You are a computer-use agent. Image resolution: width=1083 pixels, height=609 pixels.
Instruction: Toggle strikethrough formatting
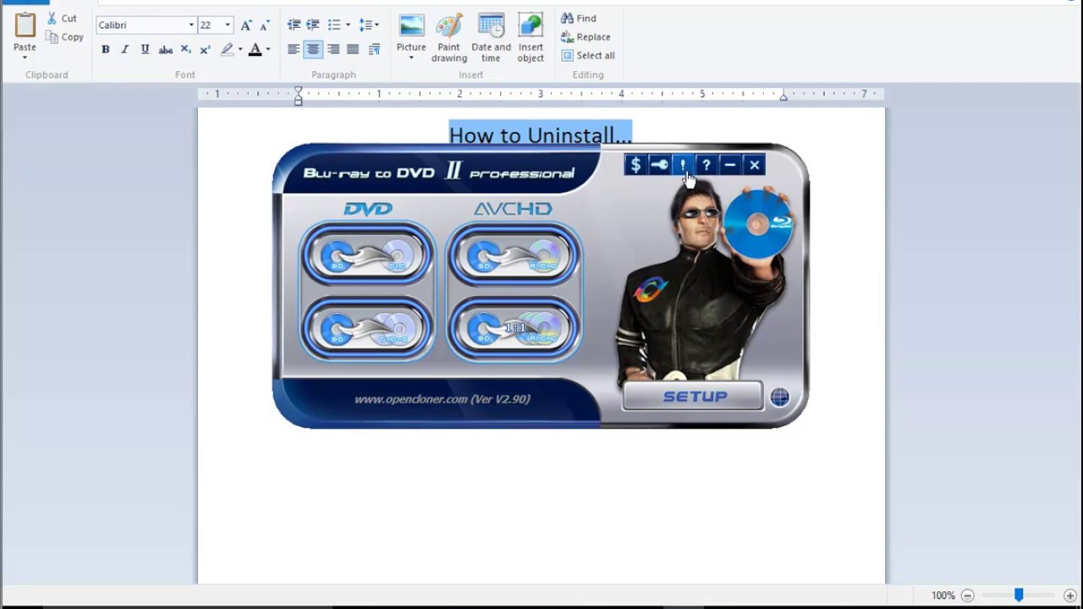point(166,50)
